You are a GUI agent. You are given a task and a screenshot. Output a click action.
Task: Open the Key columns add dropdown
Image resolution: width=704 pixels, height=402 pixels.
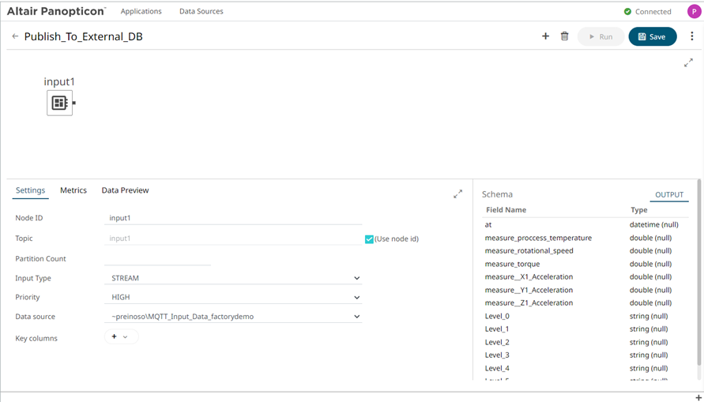tap(121, 337)
